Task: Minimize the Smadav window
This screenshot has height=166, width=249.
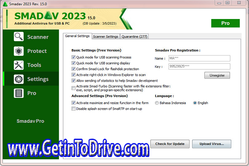Action: 219,3
